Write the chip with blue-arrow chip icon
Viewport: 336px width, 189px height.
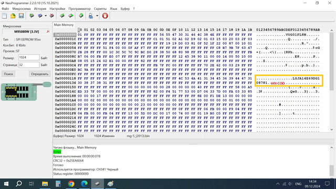coord(40,16)
